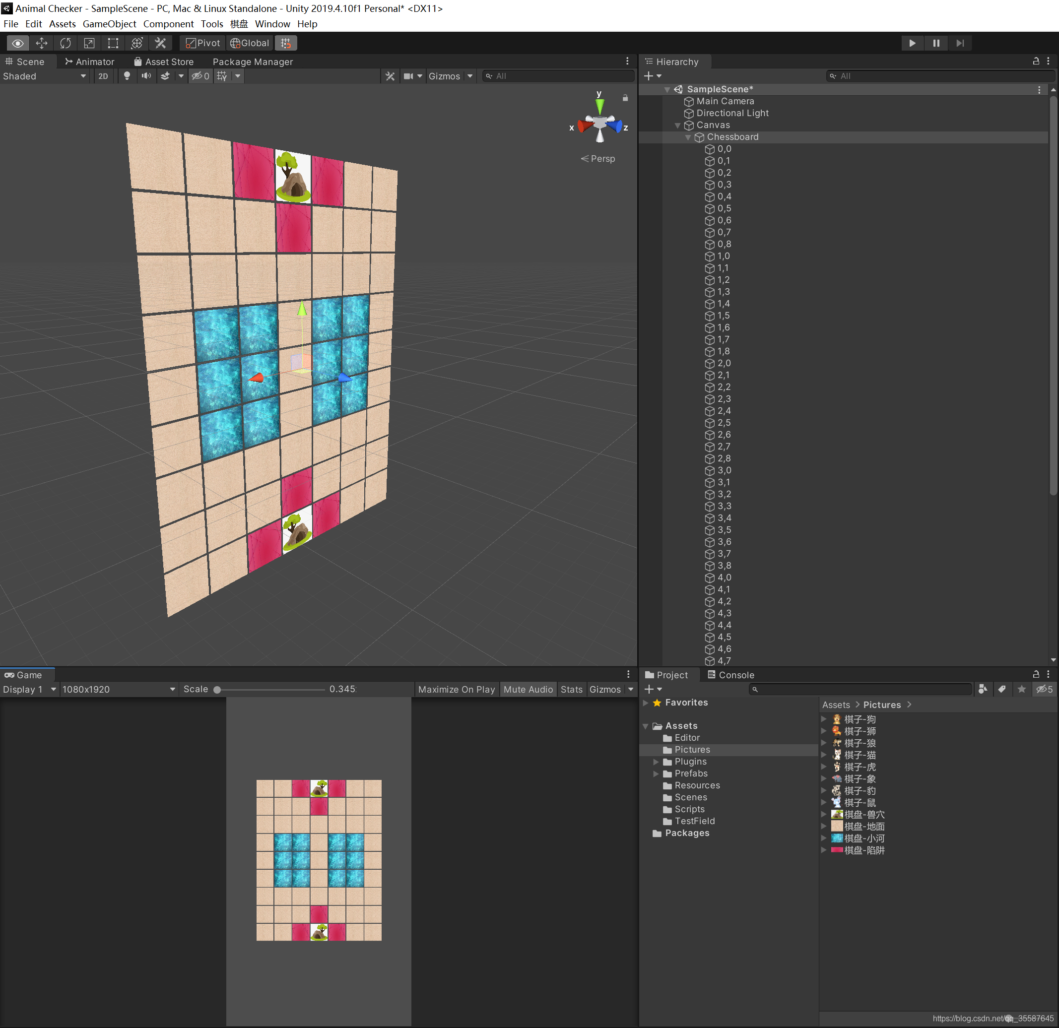Open the 1080x1920 resolution dropdown
The width and height of the screenshot is (1059, 1028).
point(118,689)
